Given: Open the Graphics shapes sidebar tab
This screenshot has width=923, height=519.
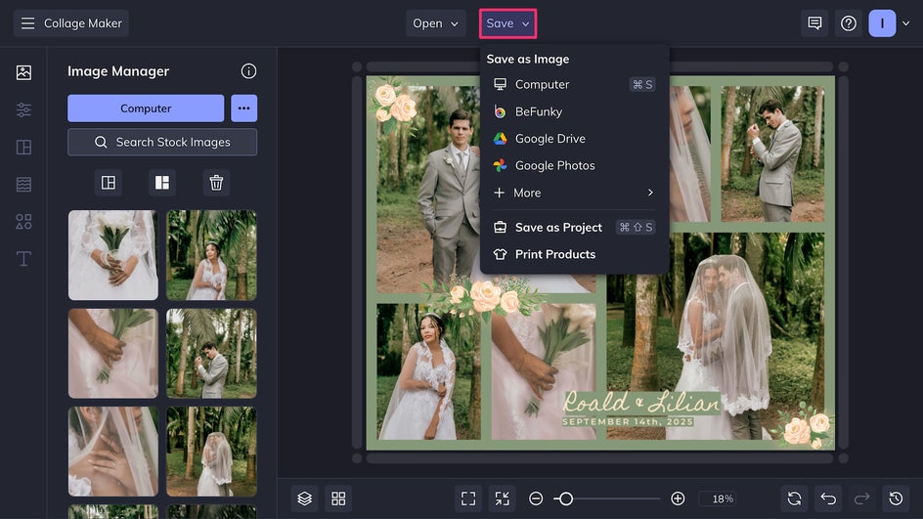Looking at the screenshot, I should click(x=23, y=221).
